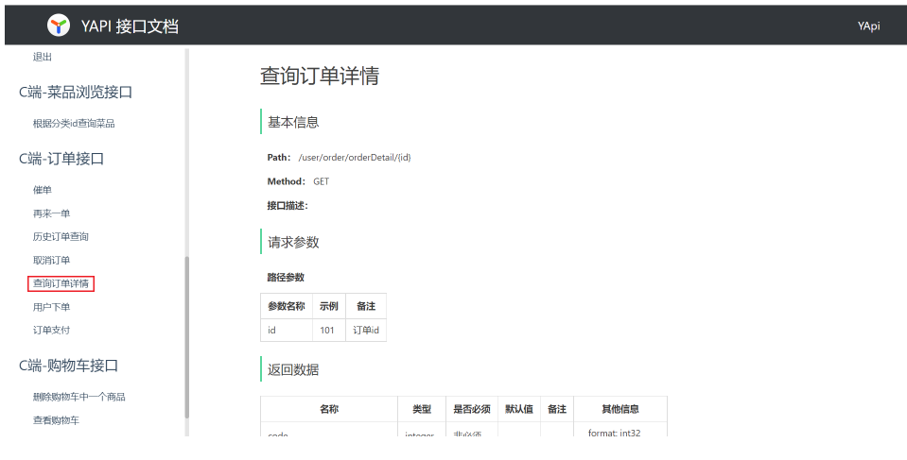Click the 基本信息 section heading
This screenshot has height=460, width=907.
pos(293,122)
